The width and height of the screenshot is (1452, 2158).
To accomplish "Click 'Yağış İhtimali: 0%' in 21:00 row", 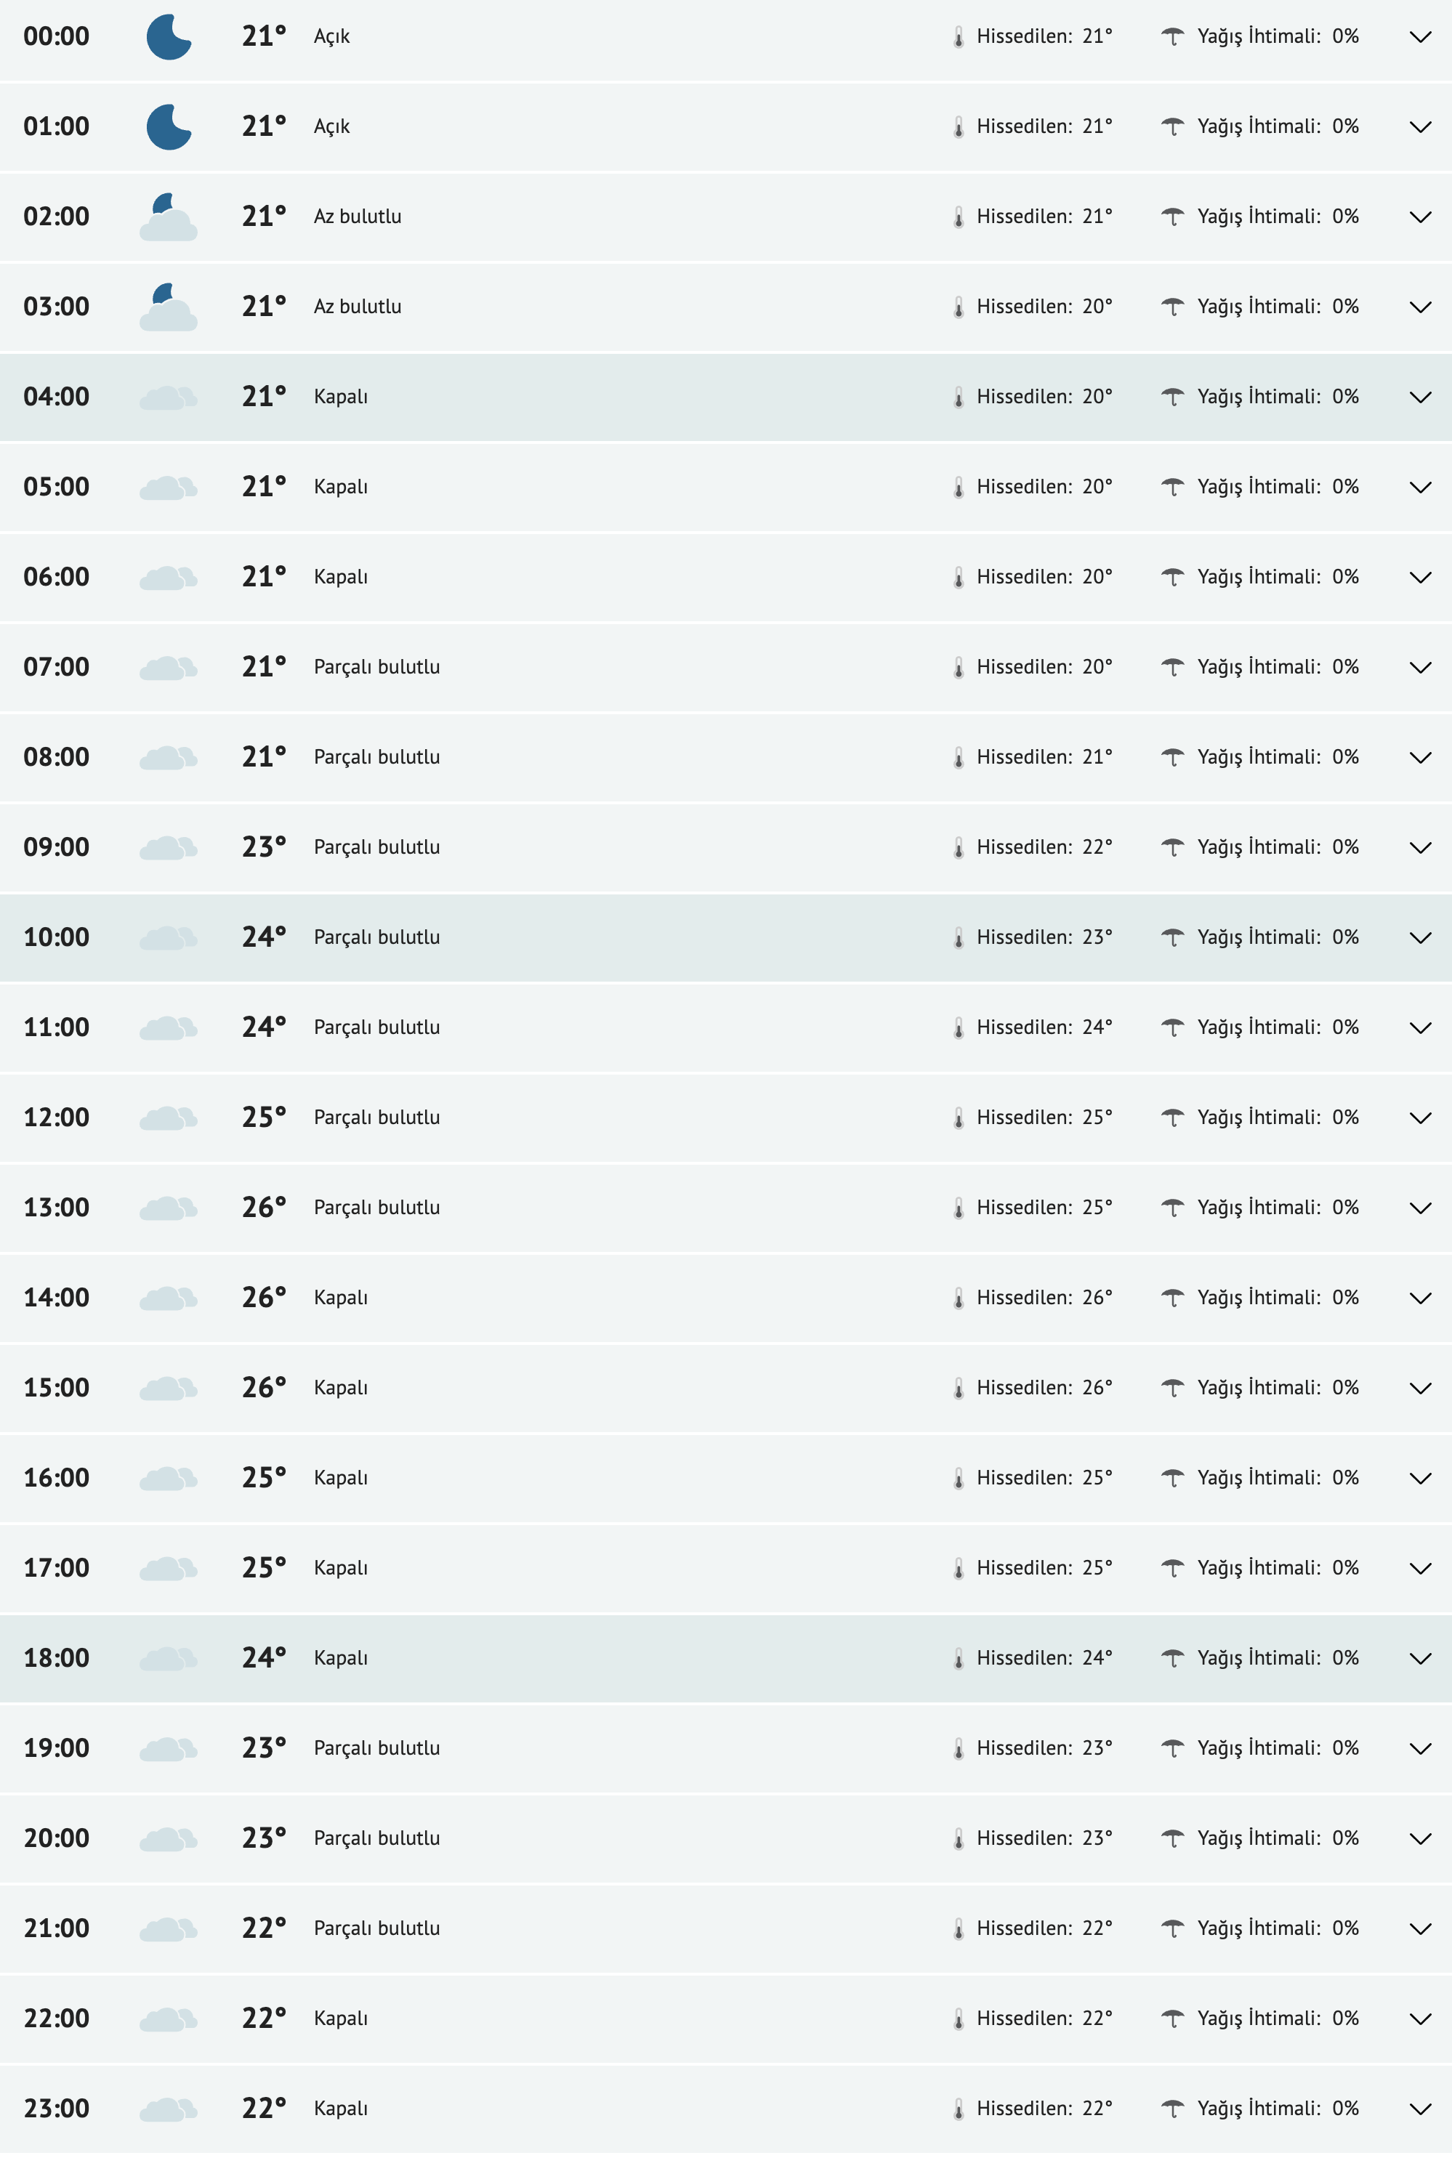I will click(x=1277, y=1928).
